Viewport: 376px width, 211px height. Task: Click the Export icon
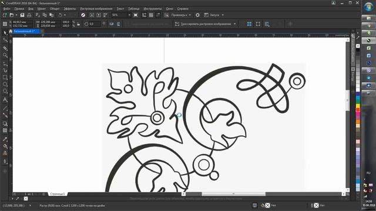(99, 15)
